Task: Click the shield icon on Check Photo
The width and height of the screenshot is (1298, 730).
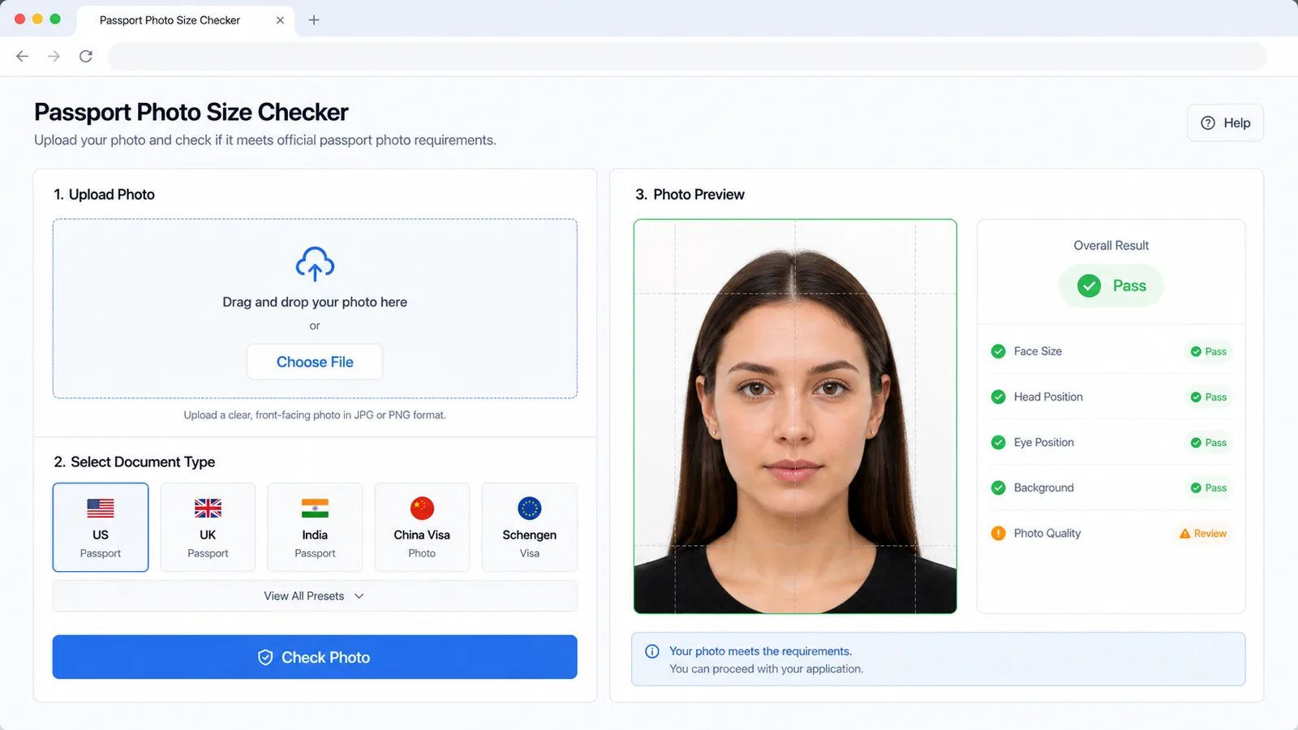Action: [265, 657]
